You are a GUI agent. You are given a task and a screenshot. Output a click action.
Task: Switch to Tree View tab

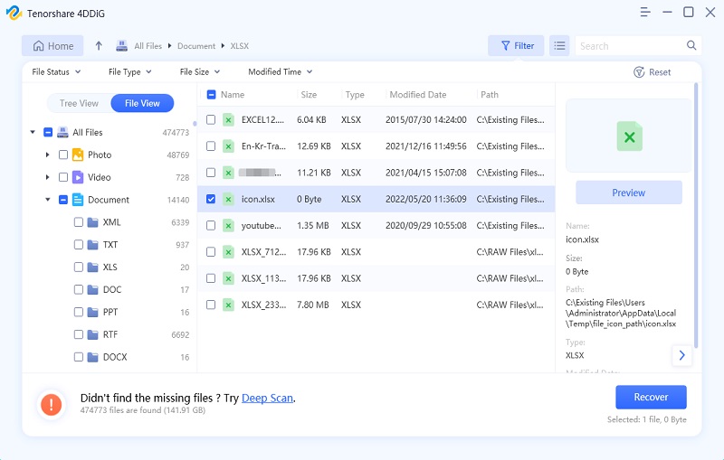79,104
